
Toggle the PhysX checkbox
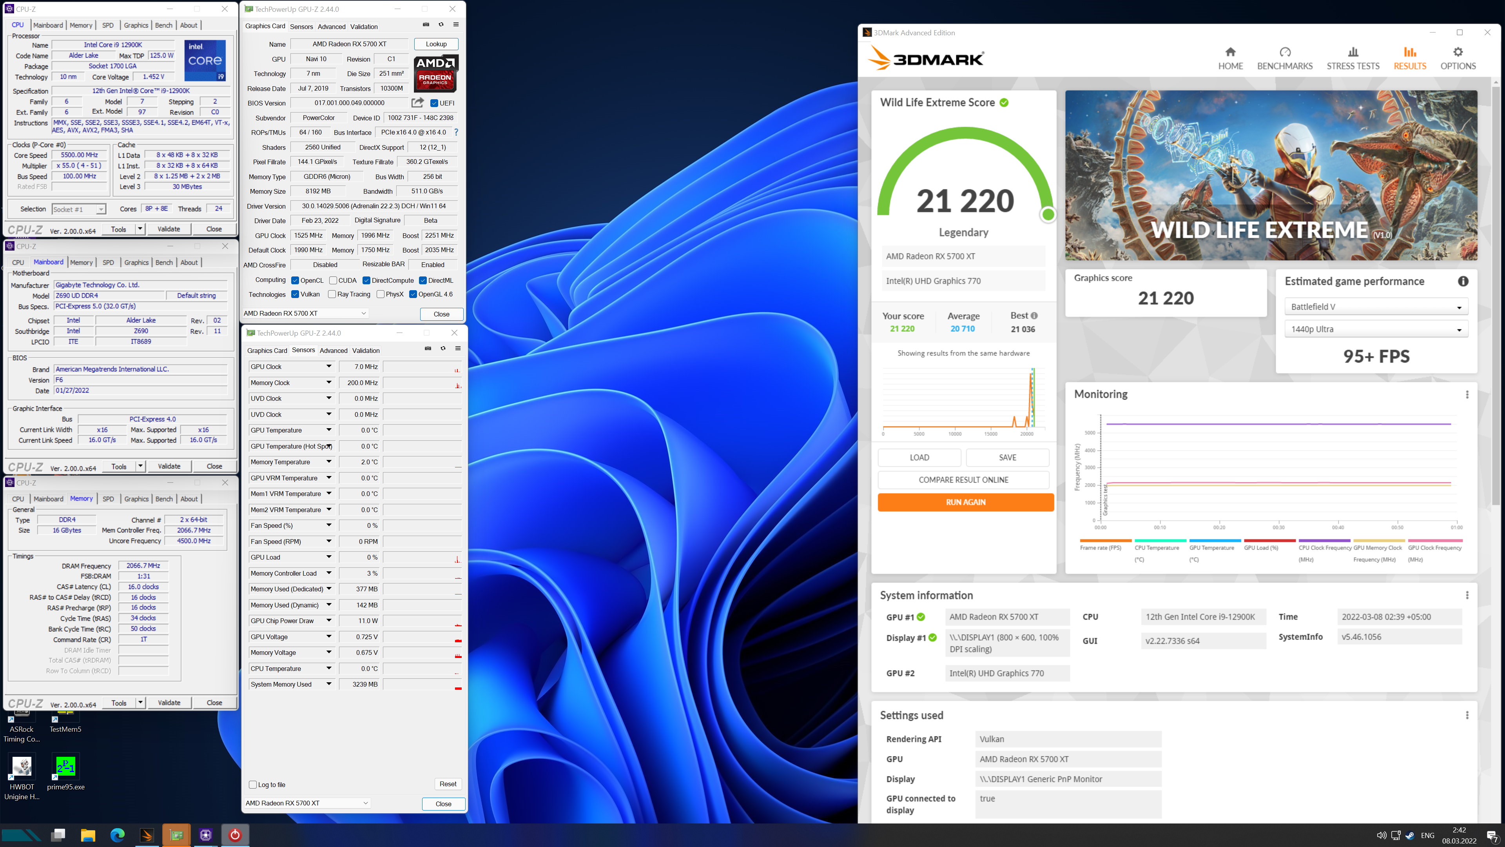[x=380, y=294]
